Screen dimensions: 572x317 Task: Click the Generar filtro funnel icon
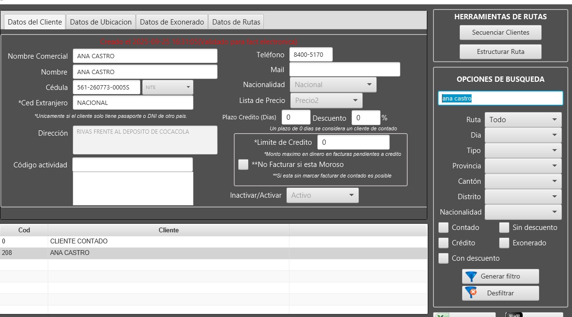(471, 277)
